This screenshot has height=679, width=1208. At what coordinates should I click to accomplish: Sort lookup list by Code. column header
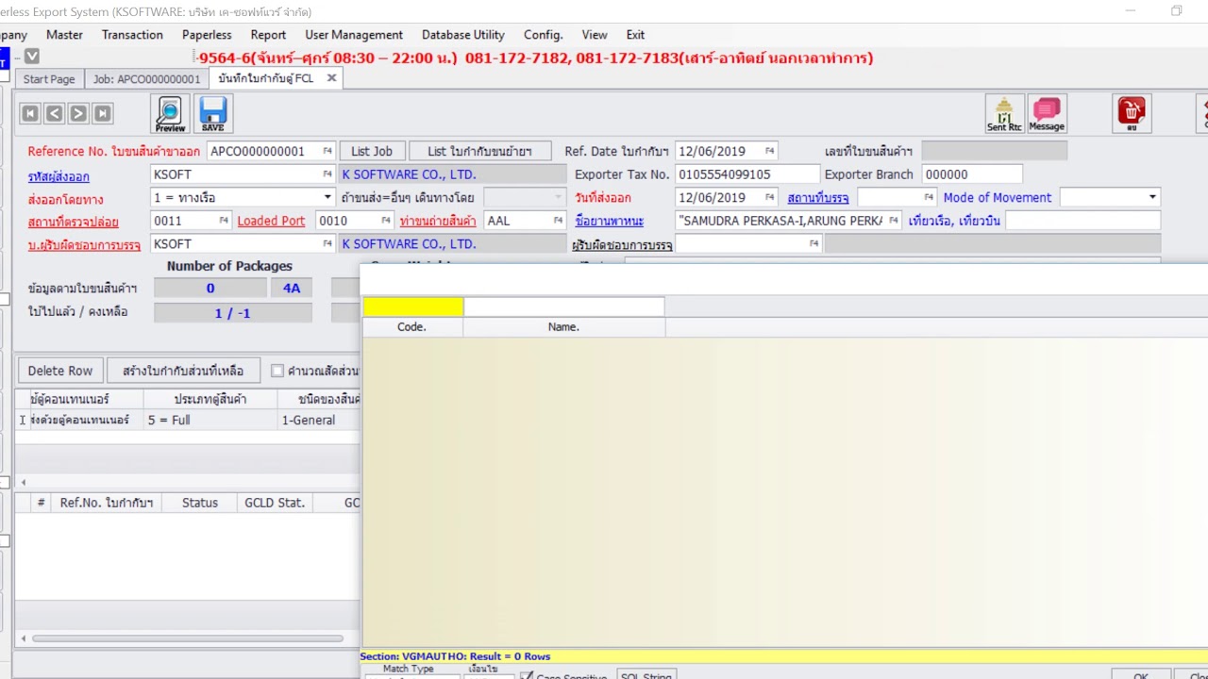(x=412, y=327)
